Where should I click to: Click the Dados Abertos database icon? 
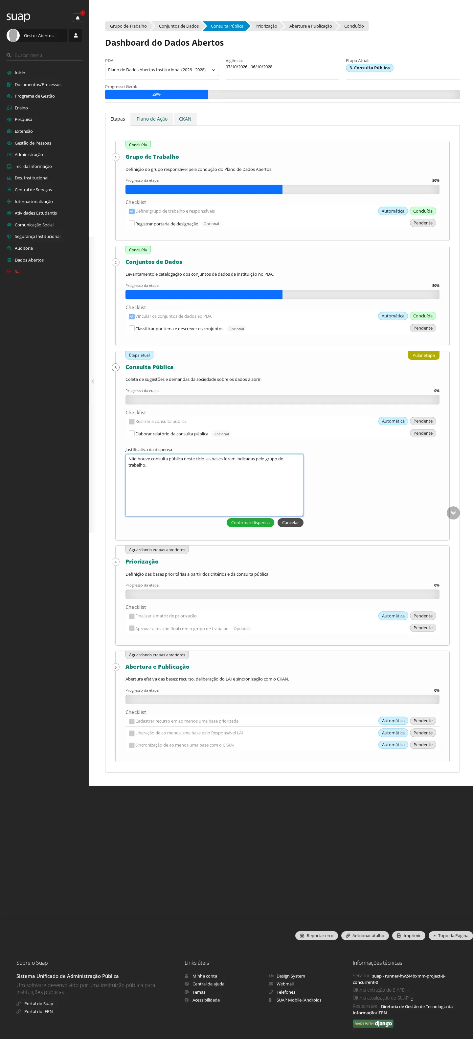9,260
